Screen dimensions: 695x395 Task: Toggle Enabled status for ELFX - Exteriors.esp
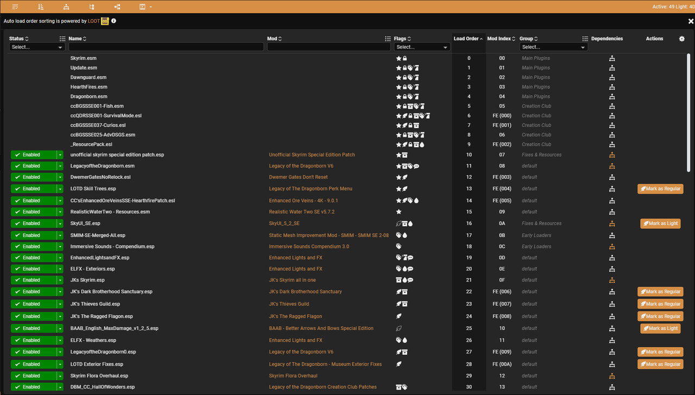[x=33, y=268]
